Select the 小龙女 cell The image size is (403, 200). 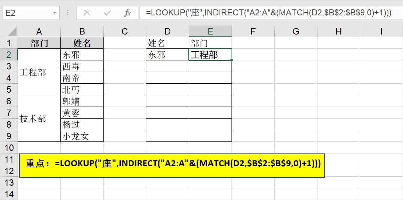(x=82, y=136)
